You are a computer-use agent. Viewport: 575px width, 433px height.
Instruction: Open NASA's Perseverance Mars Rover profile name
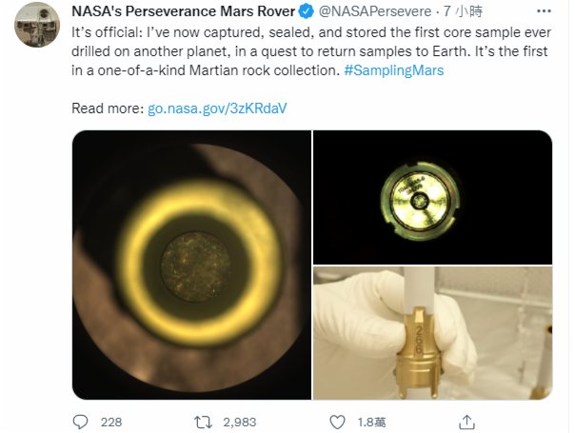[188, 13]
